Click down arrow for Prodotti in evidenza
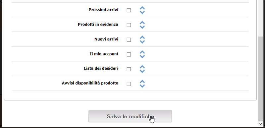265x128 pixels. pyautogui.click(x=142, y=27)
